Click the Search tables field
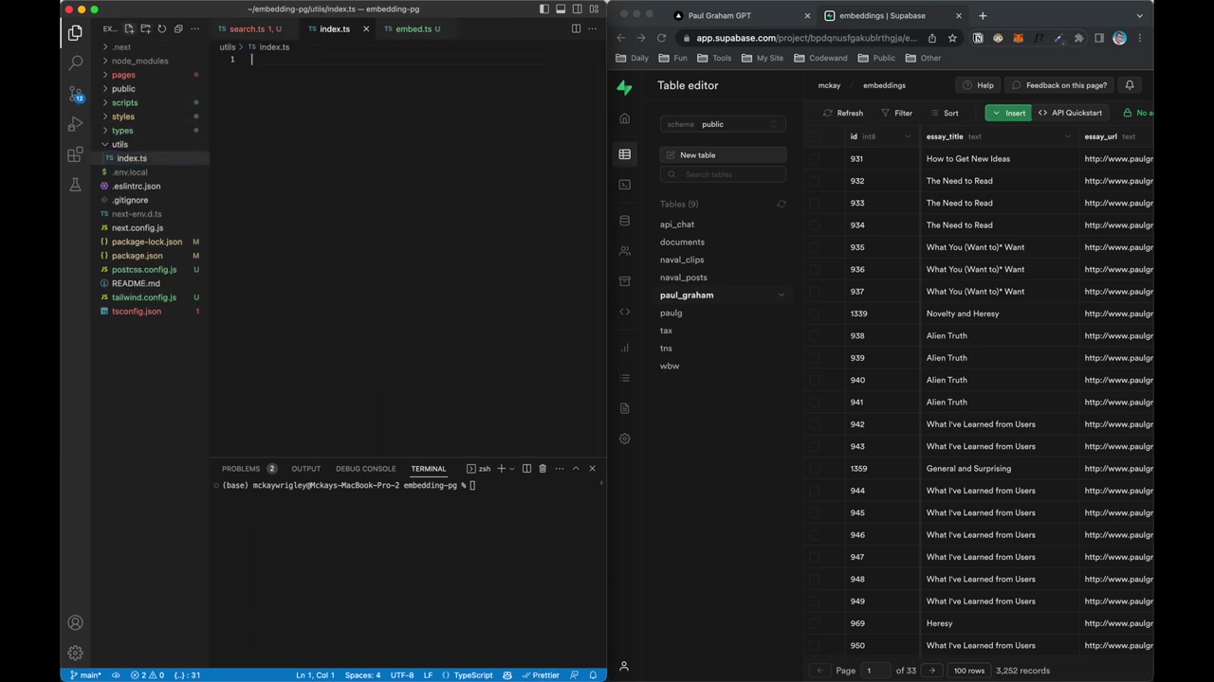Image resolution: width=1214 pixels, height=682 pixels. point(723,174)
